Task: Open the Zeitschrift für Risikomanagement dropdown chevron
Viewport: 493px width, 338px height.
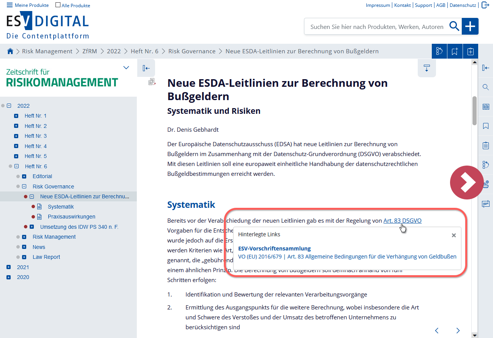Action: (126, 68)
